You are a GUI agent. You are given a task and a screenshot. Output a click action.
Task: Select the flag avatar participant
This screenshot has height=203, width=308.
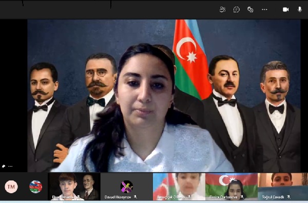pos(36,187)
